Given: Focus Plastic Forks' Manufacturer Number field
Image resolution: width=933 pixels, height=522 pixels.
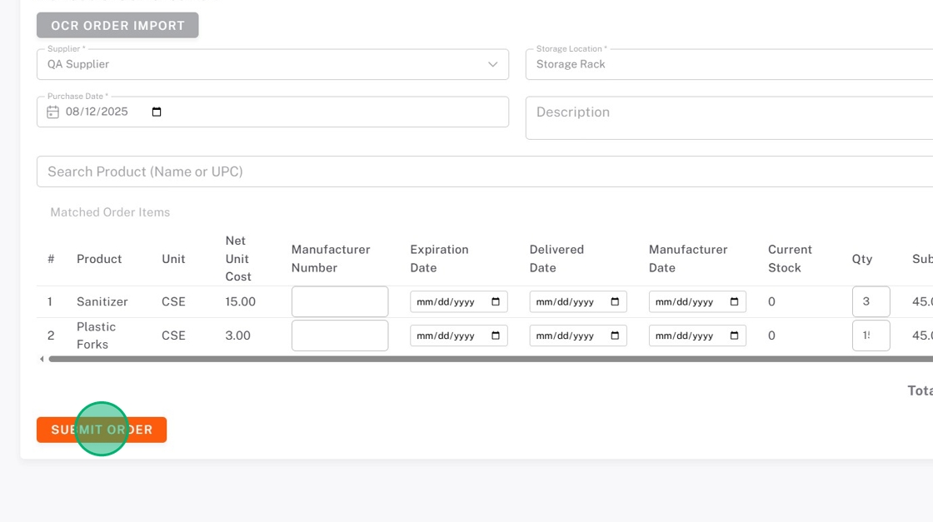Looking at the screenshot, I should point(340,336).
